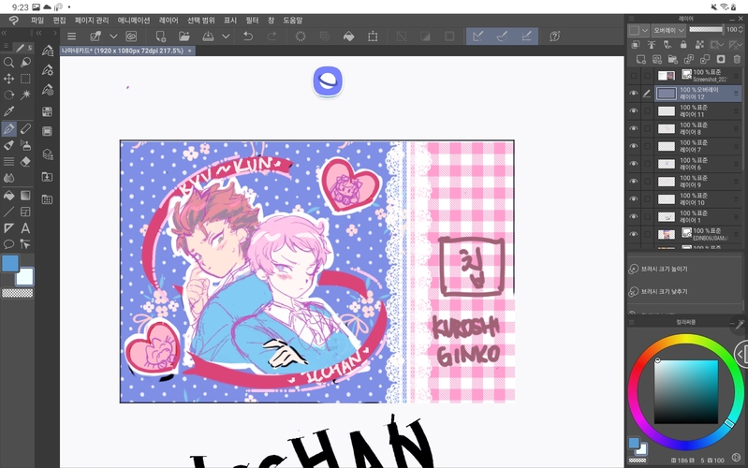Click the Undo arrow in command bar

(248, 37)
